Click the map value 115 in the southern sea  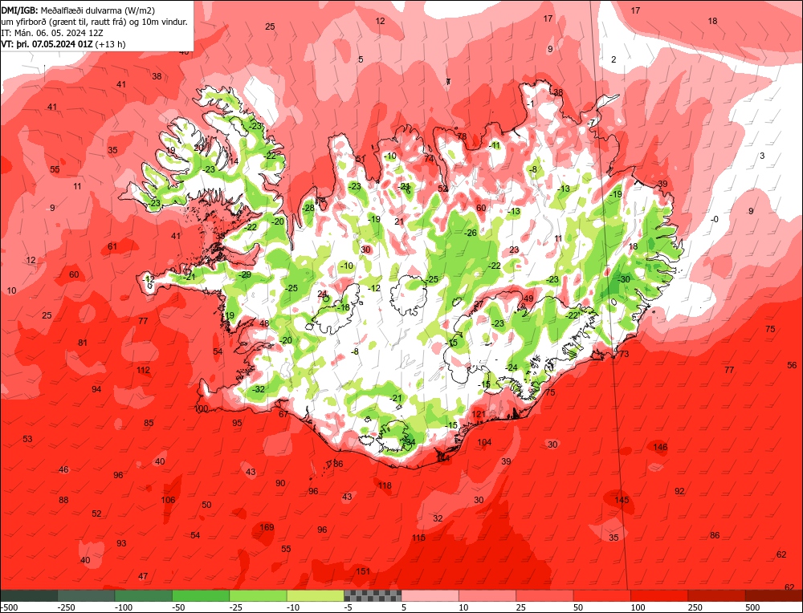(419, 538)
